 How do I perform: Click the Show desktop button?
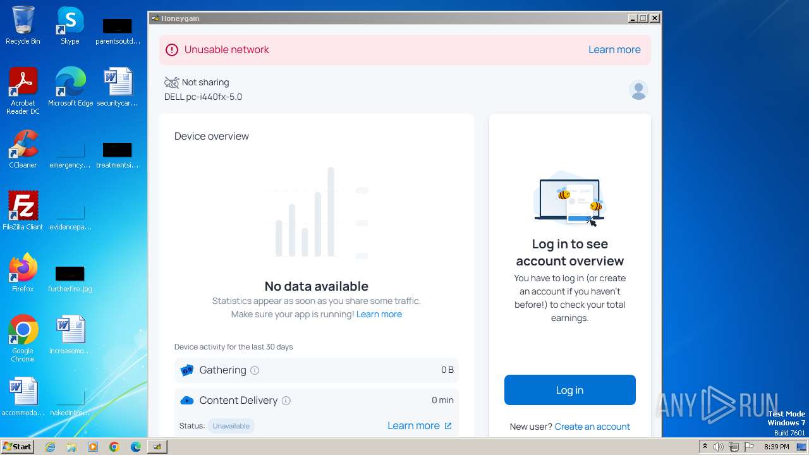[801, 447]
